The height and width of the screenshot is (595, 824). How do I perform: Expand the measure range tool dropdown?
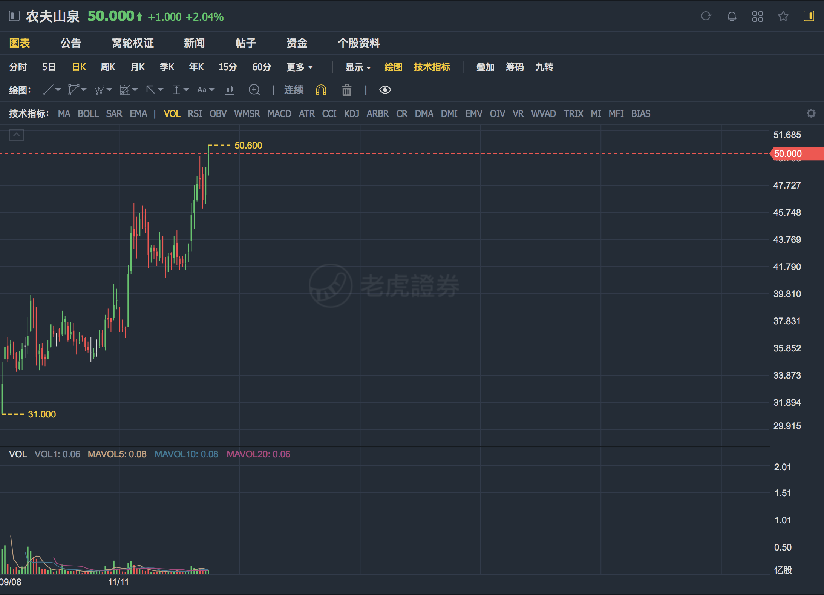[186, 90]
